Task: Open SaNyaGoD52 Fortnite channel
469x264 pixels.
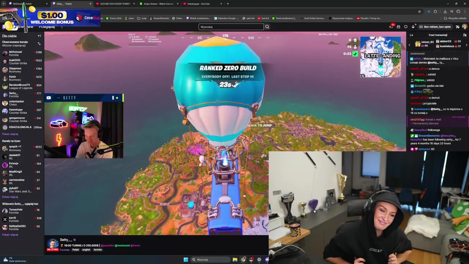Action: 22,228
